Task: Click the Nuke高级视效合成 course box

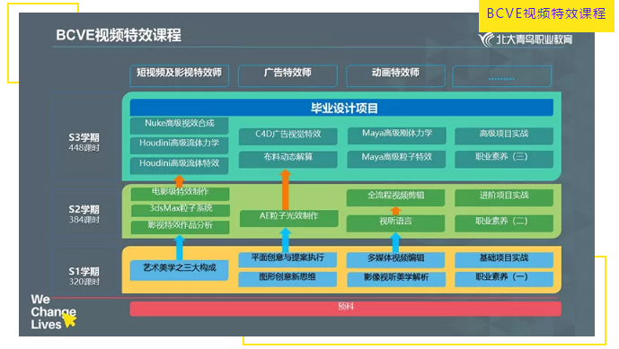Action: (x=179, y=125)
